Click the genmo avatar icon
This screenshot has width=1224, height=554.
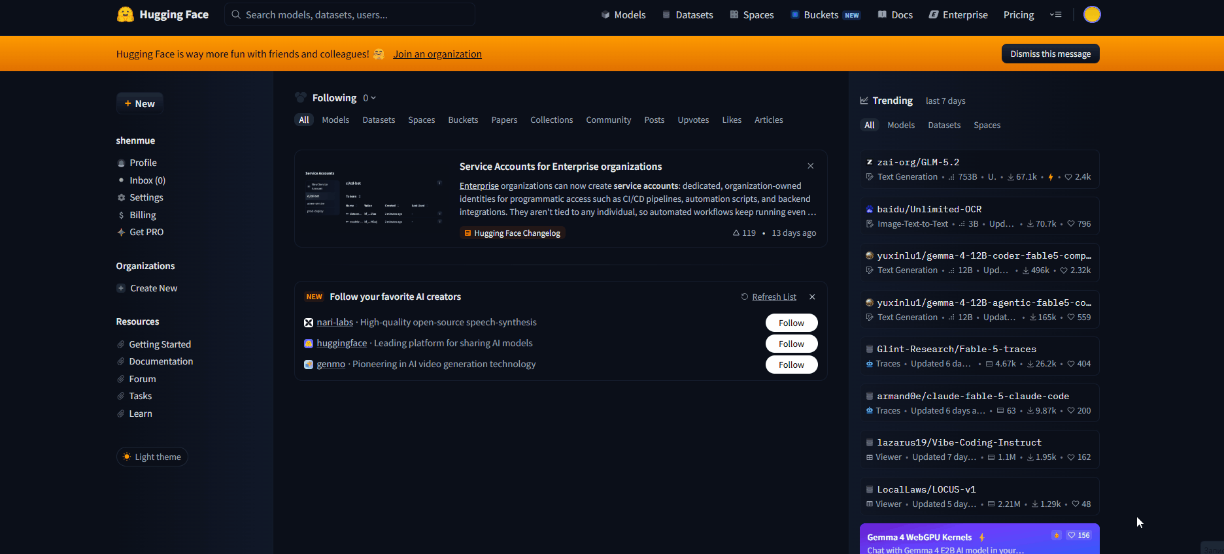click(309, 365)
